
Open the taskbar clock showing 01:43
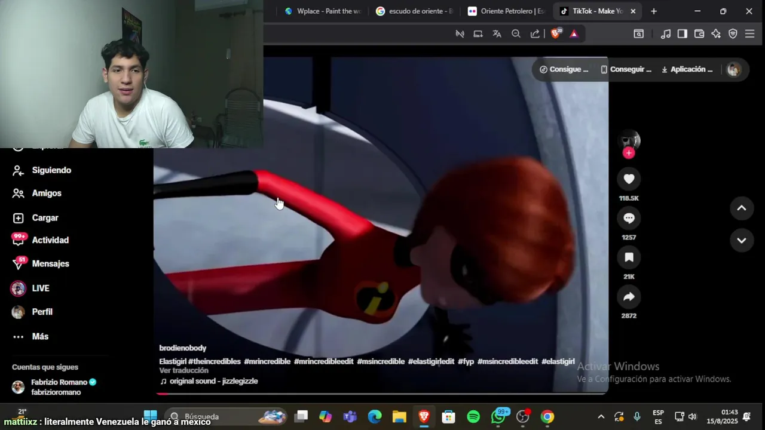[722, 417]
